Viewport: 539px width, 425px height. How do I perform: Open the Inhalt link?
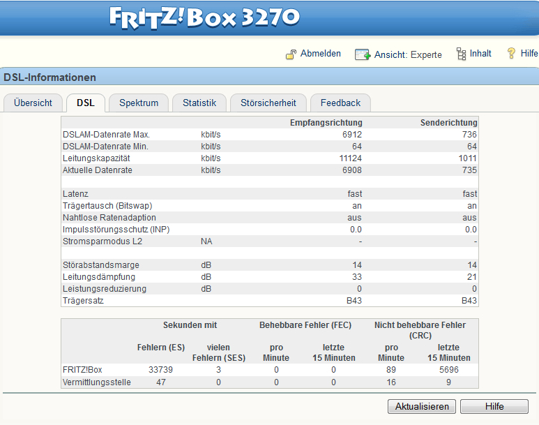[x=480, y=54]
